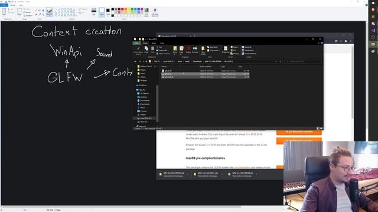Expand options arrow for third glfw download
This screenshot has height=212, width=378.
click(256, 174)
